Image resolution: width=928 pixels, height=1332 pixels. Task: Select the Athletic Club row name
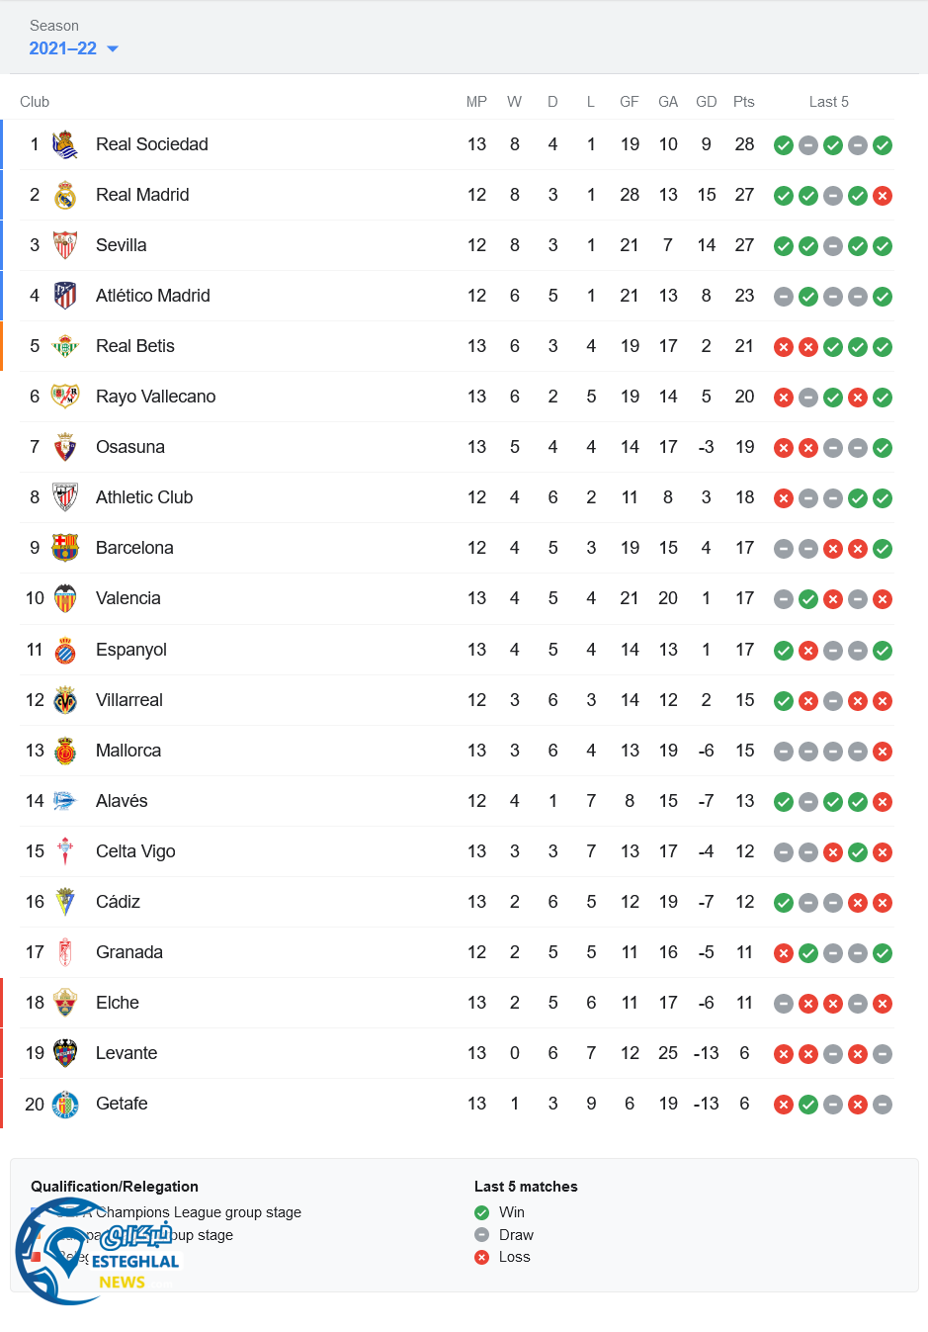pyautogui.click(x=144, y=497)
